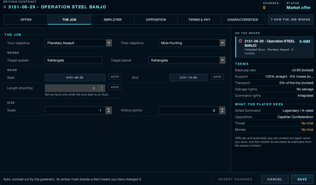Click the Opposition Capellan Confederation row
316x185 pixels.
[x=274, y=117]
